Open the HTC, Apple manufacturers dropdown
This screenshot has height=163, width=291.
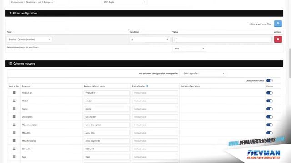point(125,2)
